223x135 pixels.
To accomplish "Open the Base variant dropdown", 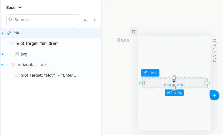I will (14, 7).
